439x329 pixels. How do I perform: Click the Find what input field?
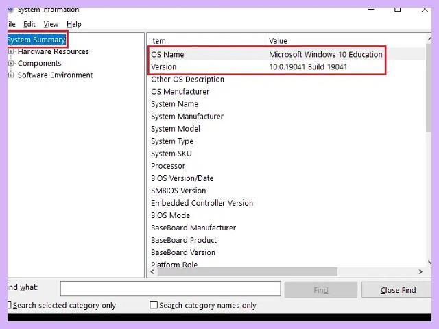point(171,289)
